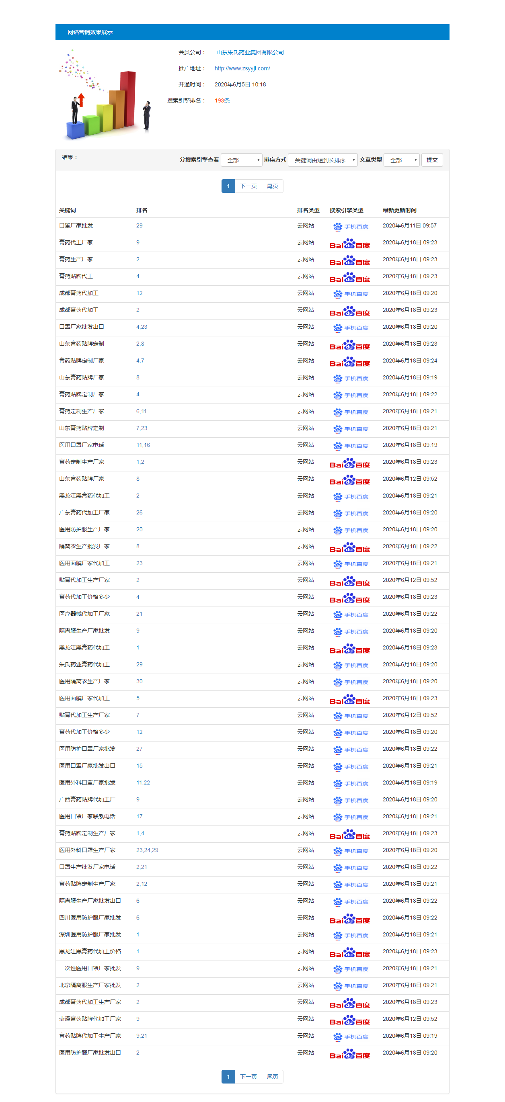Visit the zsyyjt.com promotion URL

click(x=242, y=68)
